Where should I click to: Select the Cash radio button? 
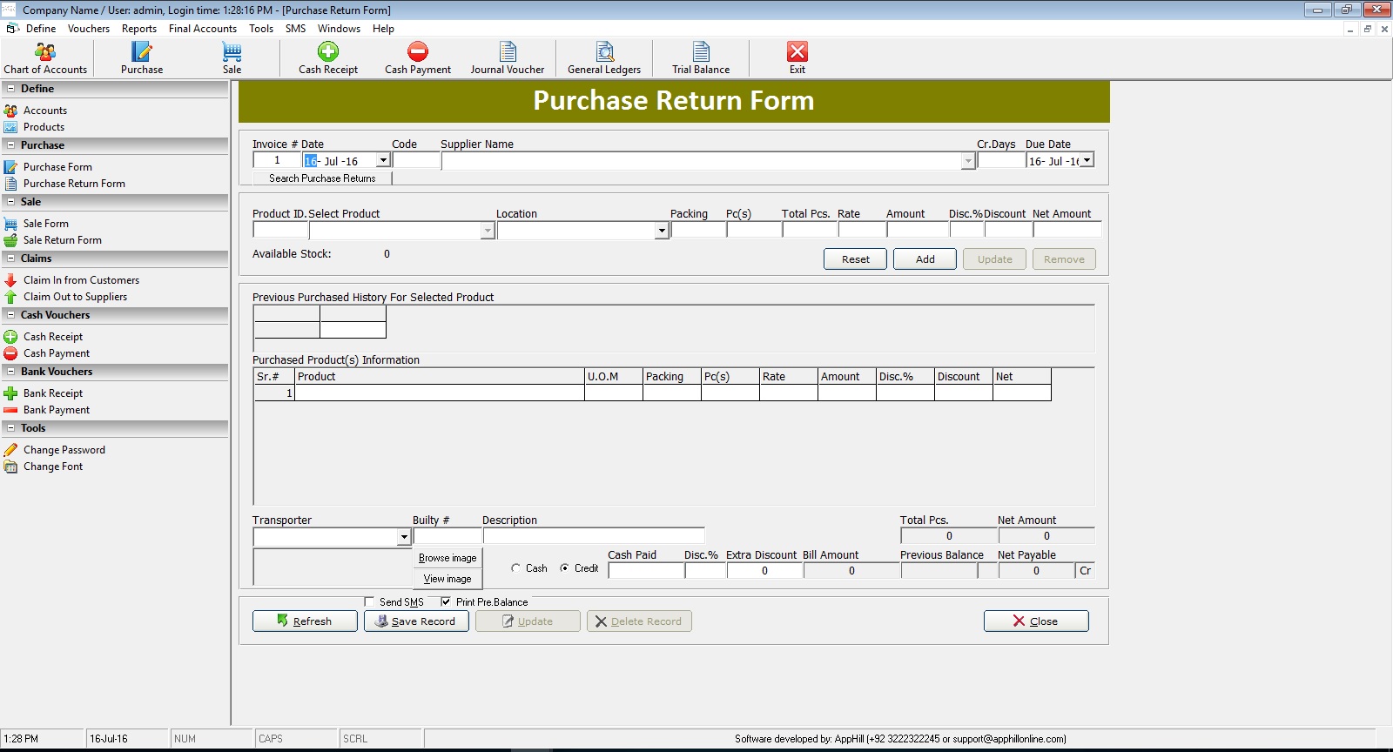[x=516, y=568]
